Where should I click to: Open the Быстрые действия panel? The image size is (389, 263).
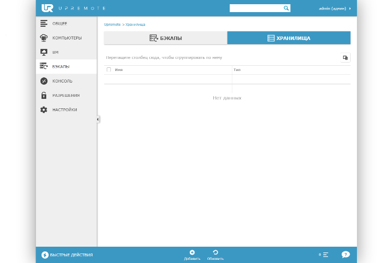67,255
